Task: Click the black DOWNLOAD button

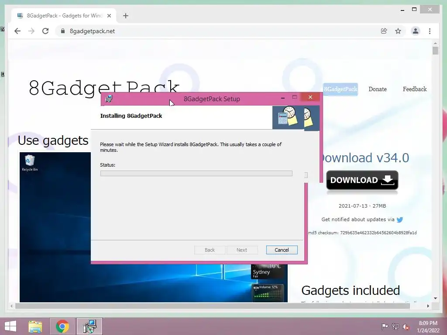Action: click(x=362, y=180)
